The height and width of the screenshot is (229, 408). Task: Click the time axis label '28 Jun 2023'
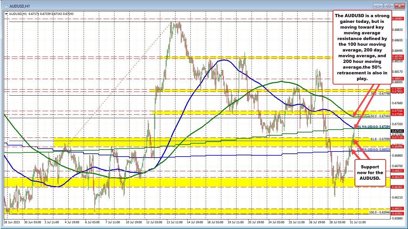(x=11, y=222)
